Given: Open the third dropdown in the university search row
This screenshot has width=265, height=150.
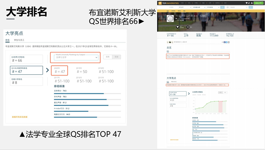Looking at the screenshot, I should [x=213, y=7].
